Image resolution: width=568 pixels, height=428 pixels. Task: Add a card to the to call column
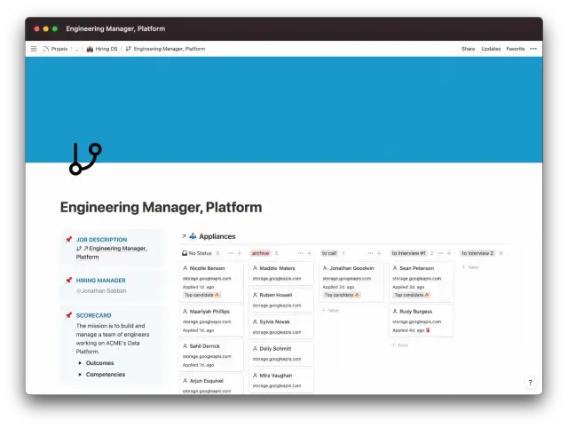coord(379,253)
